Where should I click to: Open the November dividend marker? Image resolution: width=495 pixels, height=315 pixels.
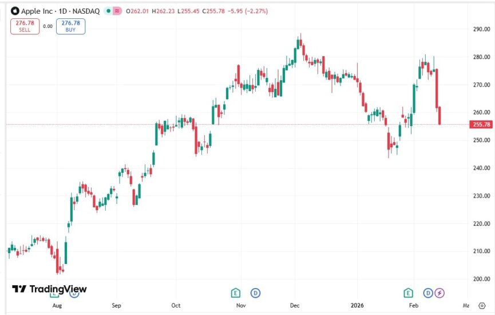(x=255, y=293)
